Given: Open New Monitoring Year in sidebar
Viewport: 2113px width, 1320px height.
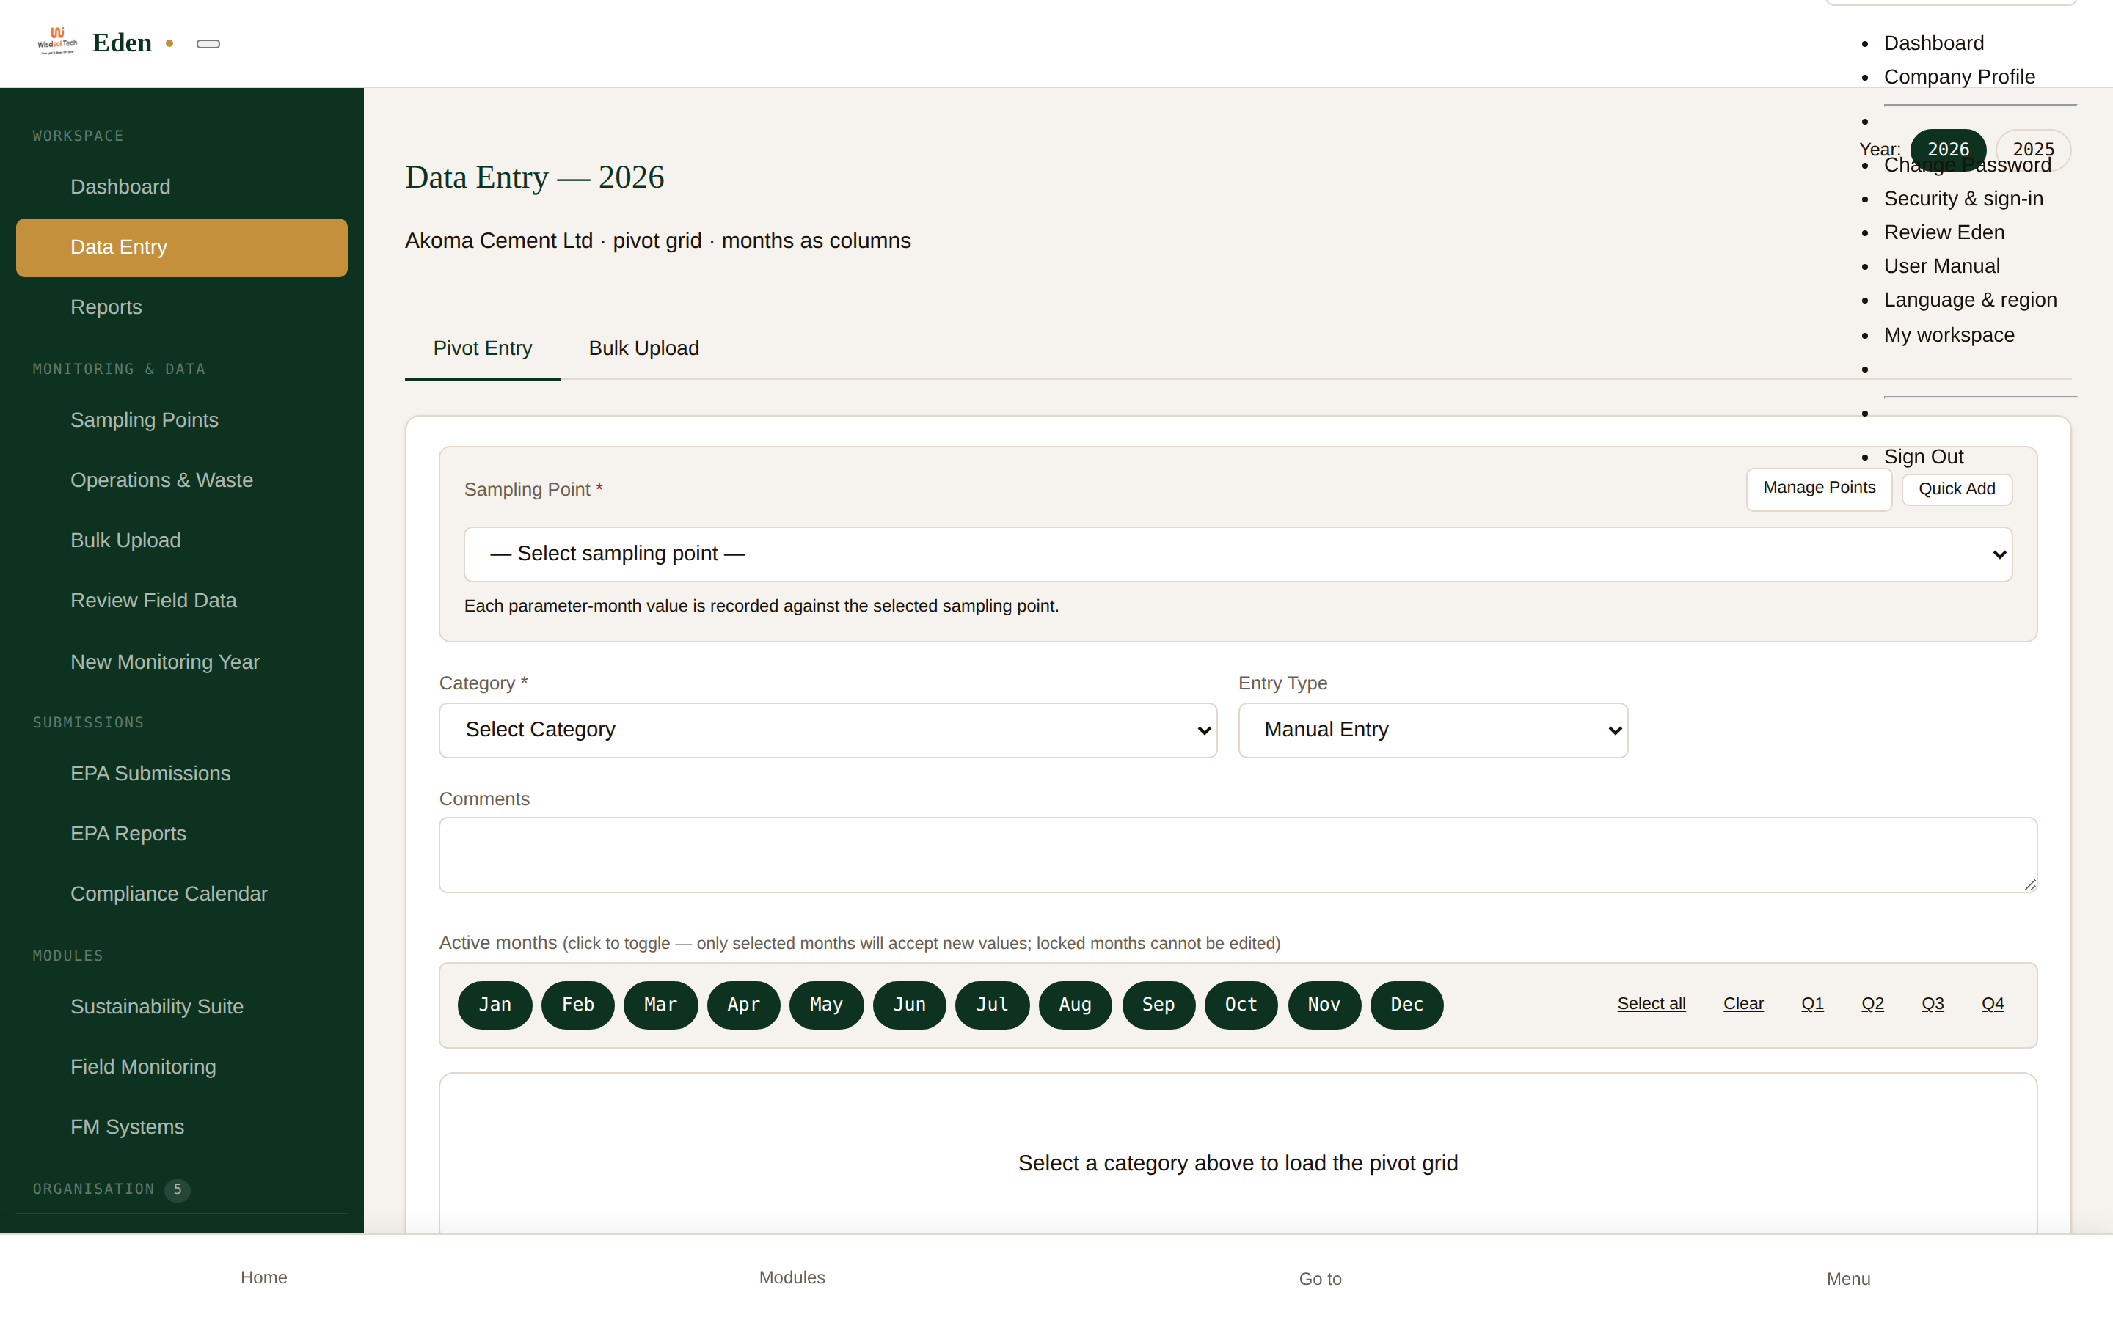Looking at the screenshot, I should tap(182, 661).
